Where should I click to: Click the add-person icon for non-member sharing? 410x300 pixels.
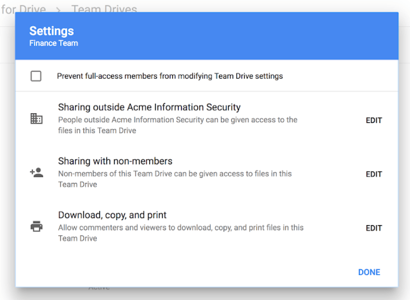coord(36,172)
